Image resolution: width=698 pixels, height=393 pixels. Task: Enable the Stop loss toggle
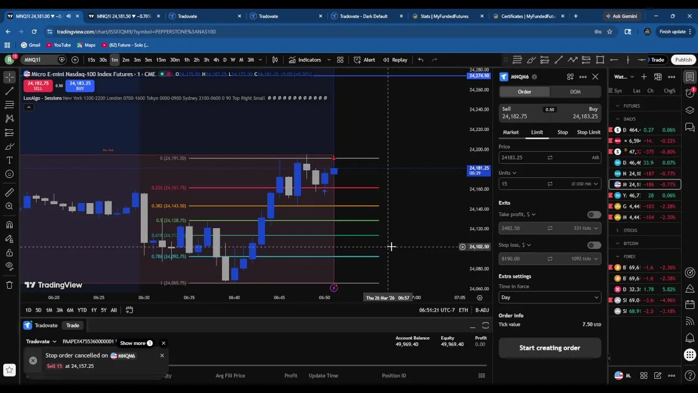click(x=594, y=245)
